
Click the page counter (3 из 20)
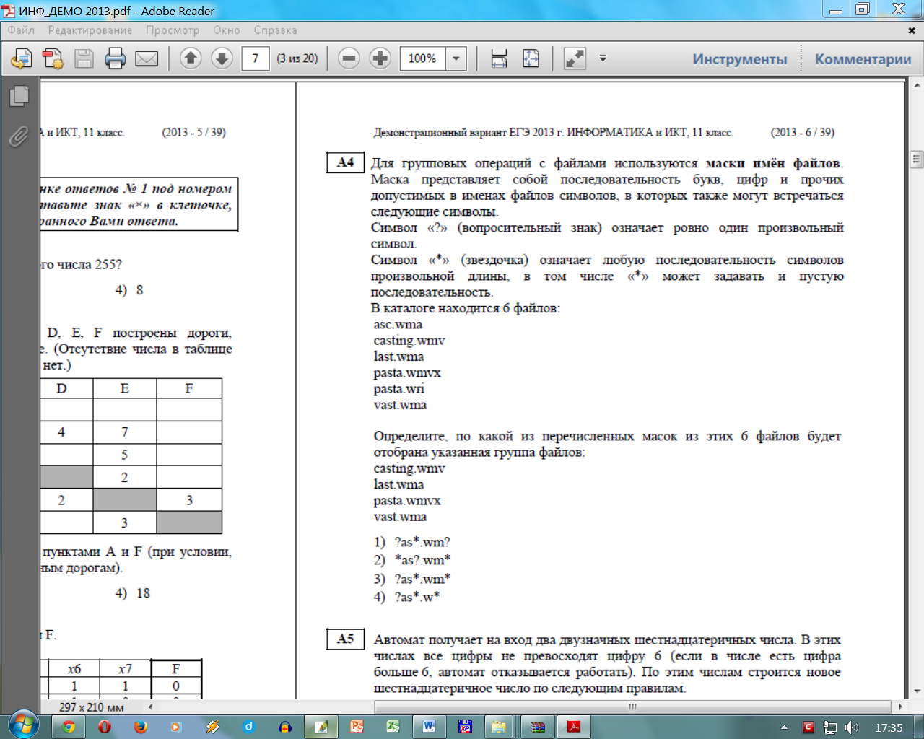[x=297, y=58]
